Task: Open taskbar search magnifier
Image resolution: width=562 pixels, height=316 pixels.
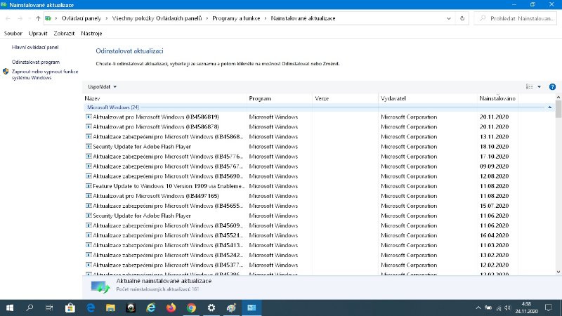Action: click(30, 308)
